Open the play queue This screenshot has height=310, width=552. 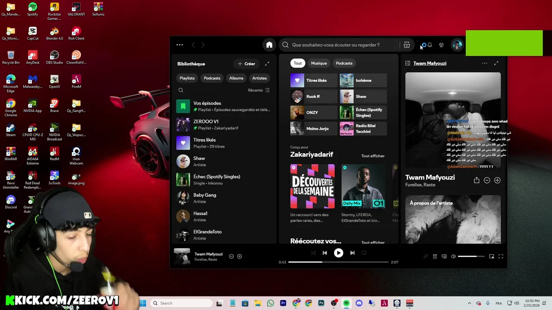coord(435,256)
